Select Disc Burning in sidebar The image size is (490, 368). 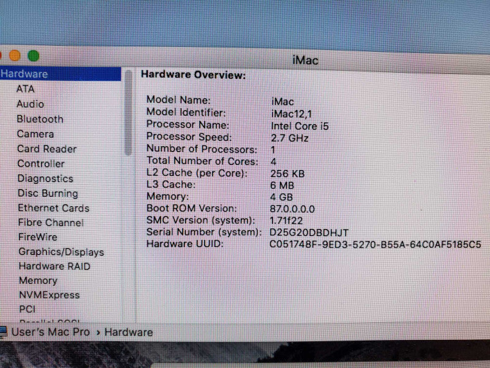48,193
